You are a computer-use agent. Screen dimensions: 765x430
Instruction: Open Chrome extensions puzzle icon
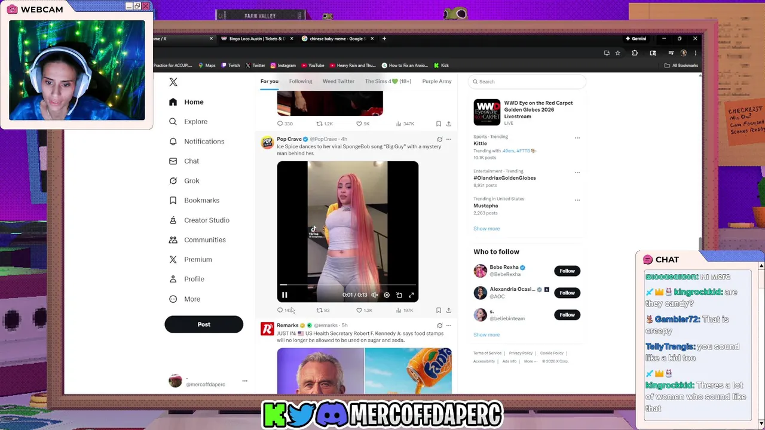coord(635,53)
